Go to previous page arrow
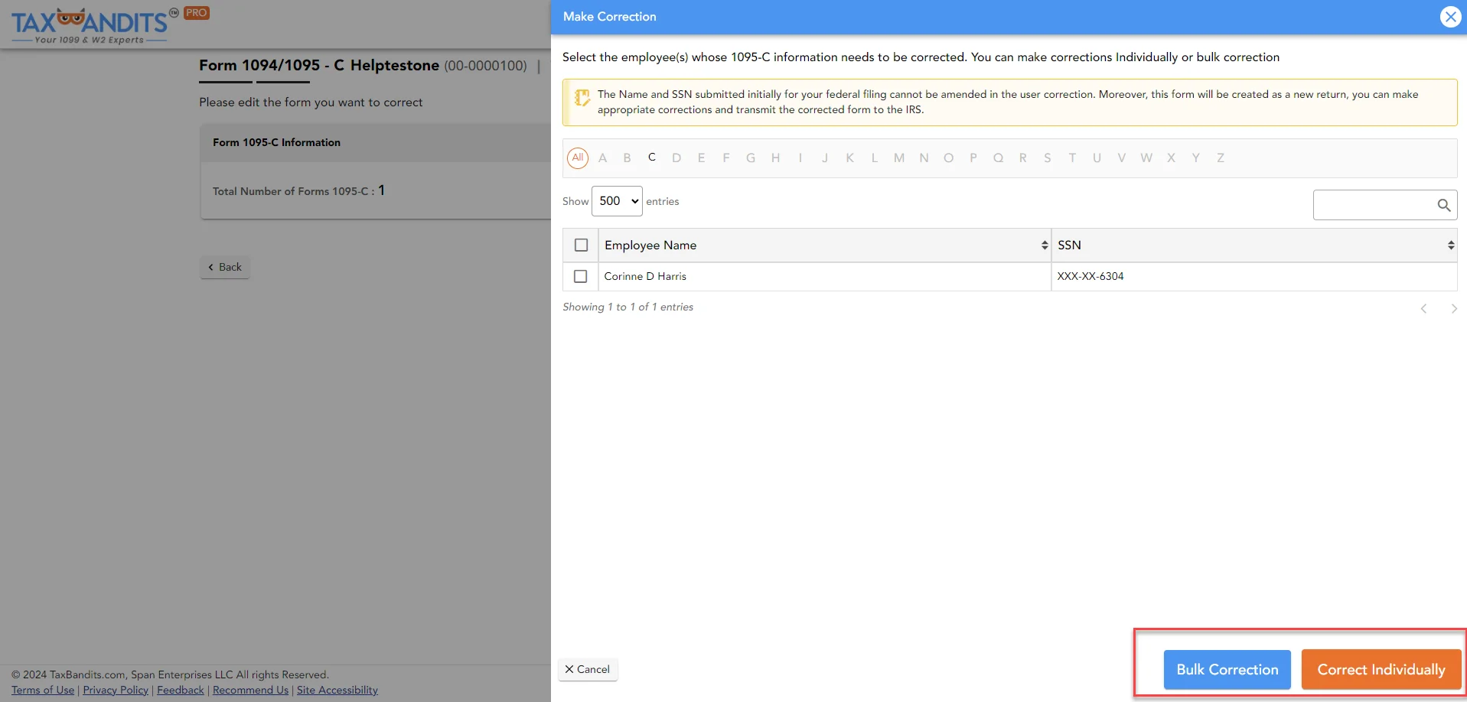The width and height of the screenshot is (1467, 702). pos(1423,309)
